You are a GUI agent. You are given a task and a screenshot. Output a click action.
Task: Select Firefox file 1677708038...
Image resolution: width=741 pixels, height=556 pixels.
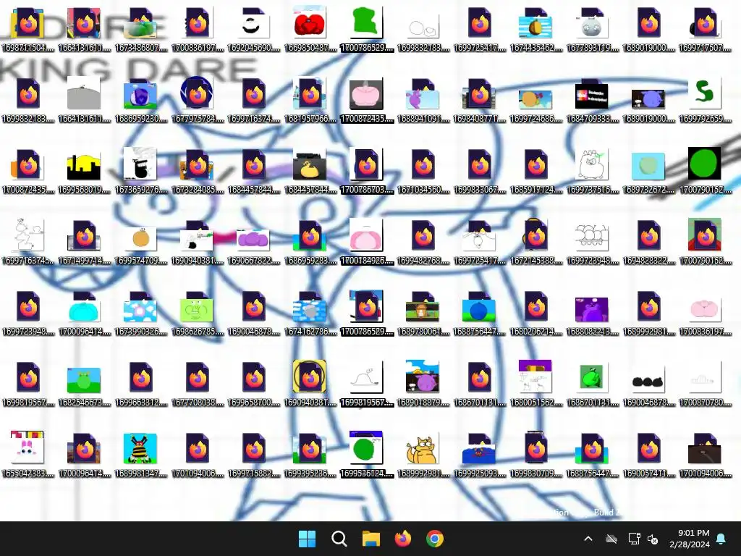pos(197,384)
